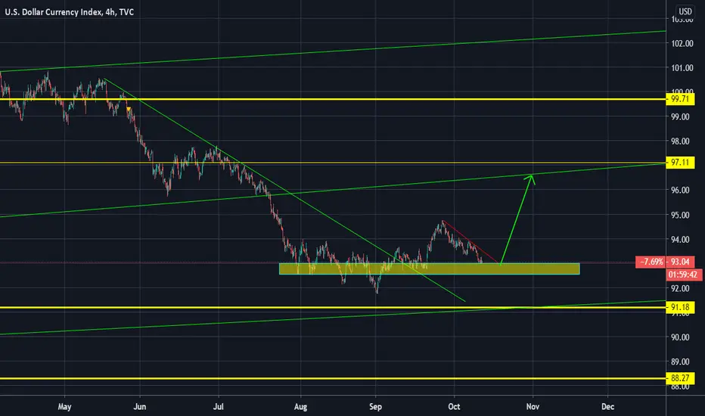Image resolution: width=705 pixels, height=416 pixels.
Task: Click the 97.11 yellow price label
Action: click(680, 163)
